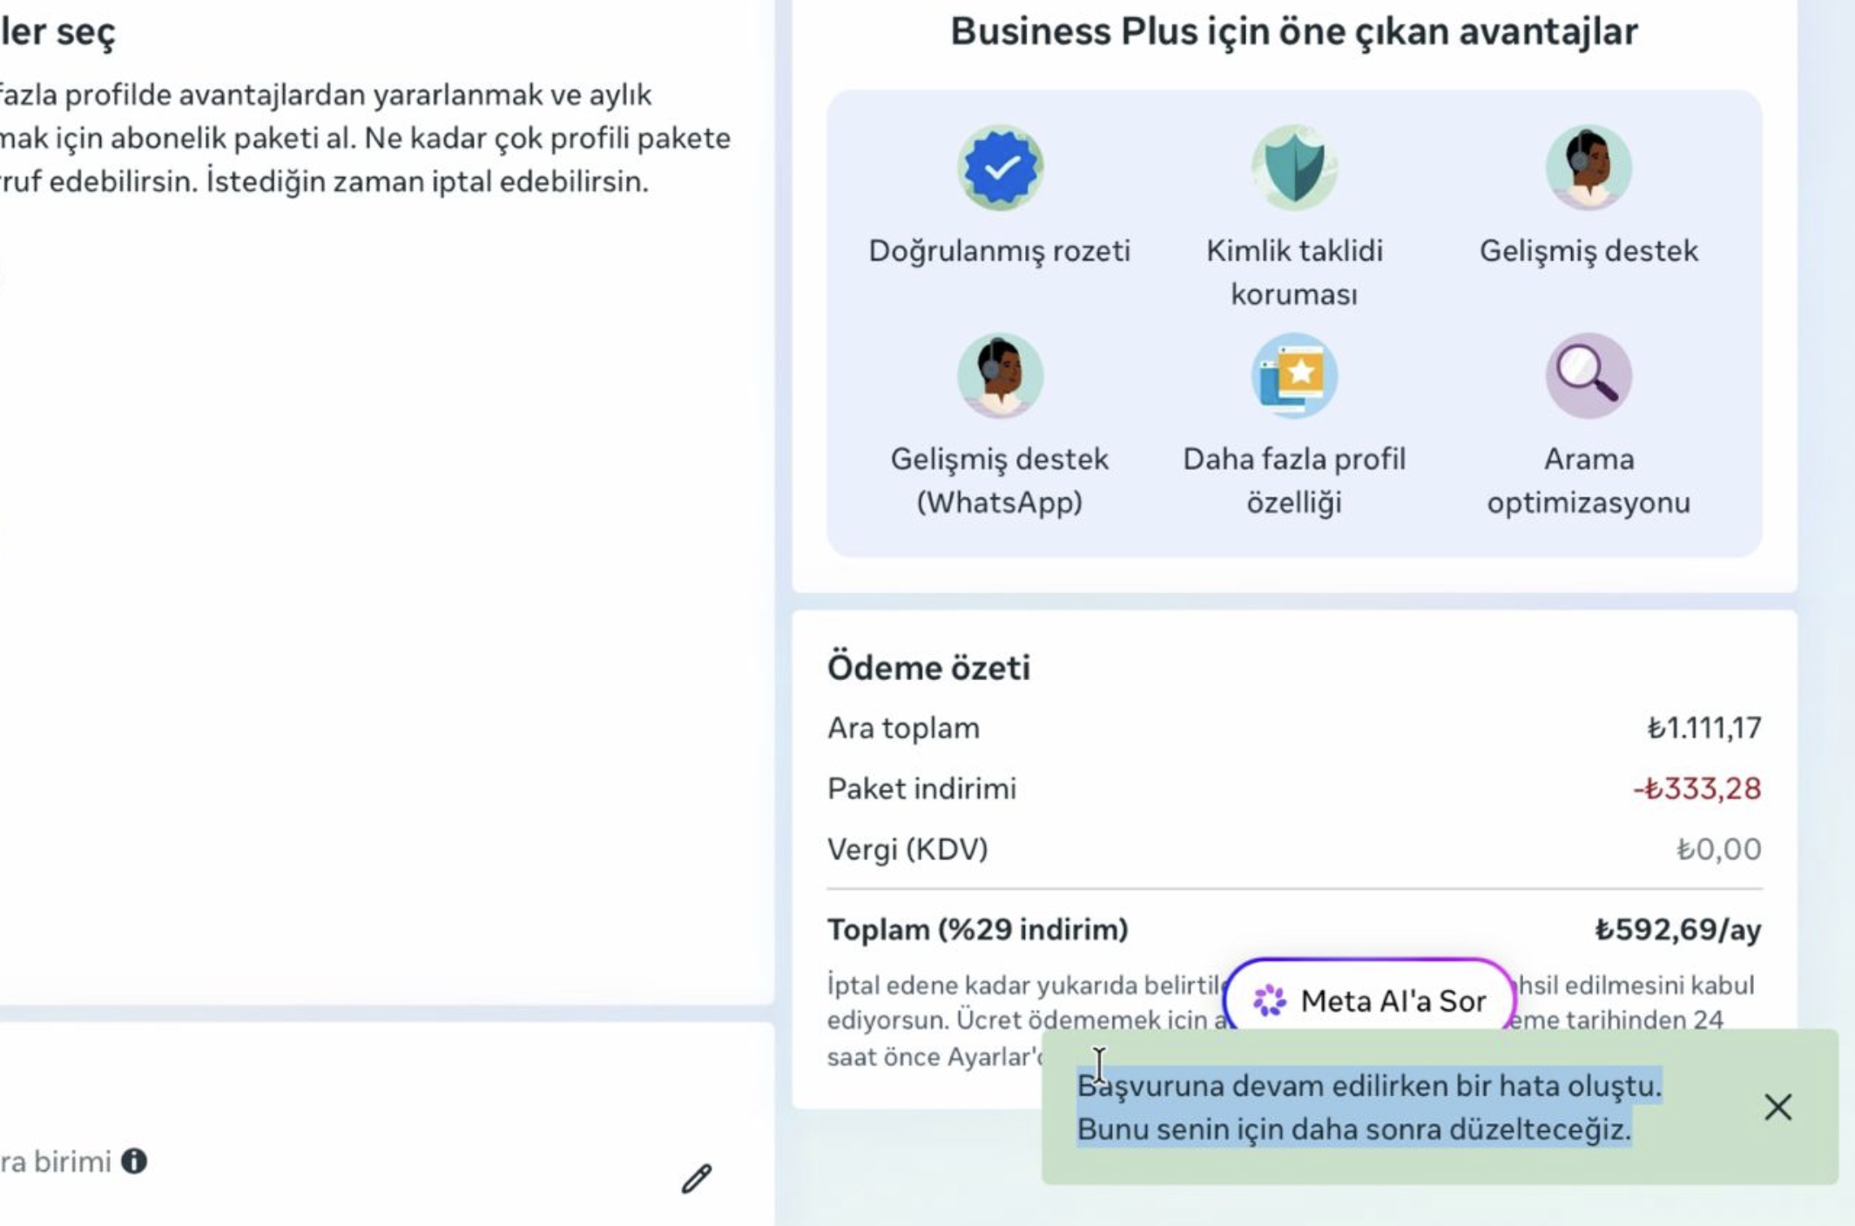Image resolution: width=1855 pixels, height=1226 pixels.
Task: Dismiss the error notification with X
Action: click(1777, 1107)
